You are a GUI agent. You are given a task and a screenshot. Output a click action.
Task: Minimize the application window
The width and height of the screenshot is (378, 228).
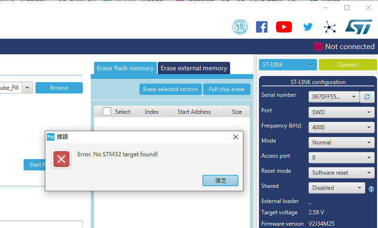point(326,8)
